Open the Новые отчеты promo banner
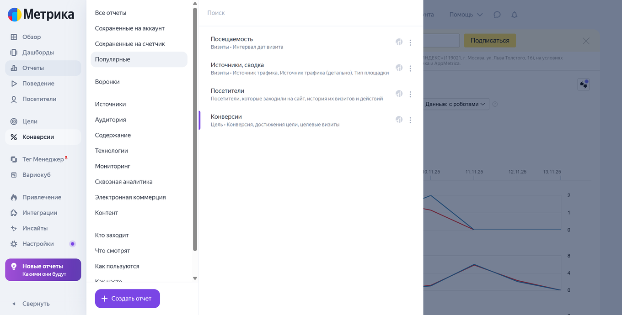The height and width of the screenshot is (315, 622). coord(43,270)
